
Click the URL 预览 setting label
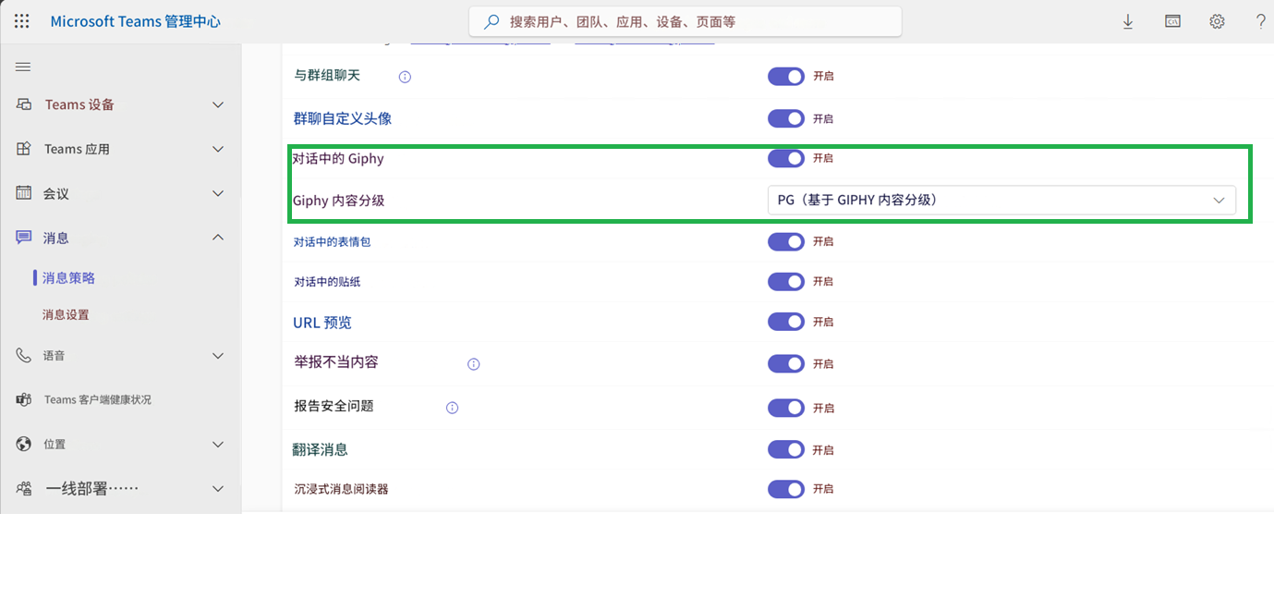(x=322, y=323)
